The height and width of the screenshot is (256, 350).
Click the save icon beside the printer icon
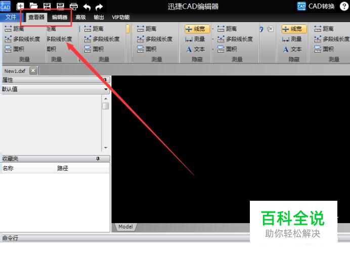60,6
